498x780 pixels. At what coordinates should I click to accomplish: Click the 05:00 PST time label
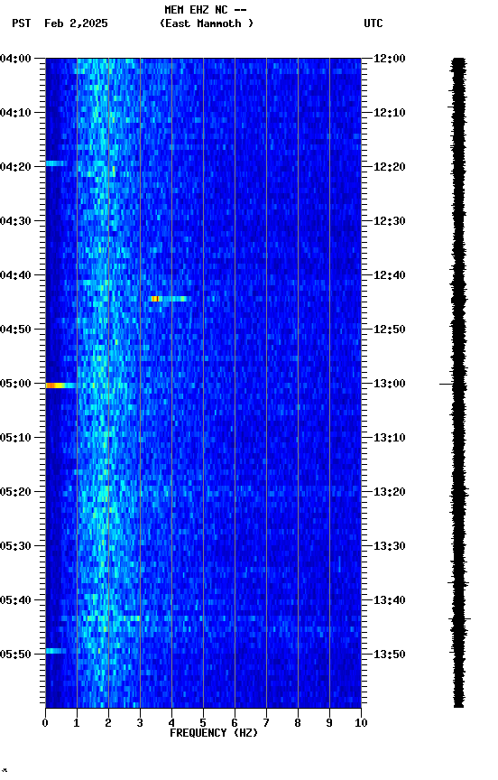[15, 384]
